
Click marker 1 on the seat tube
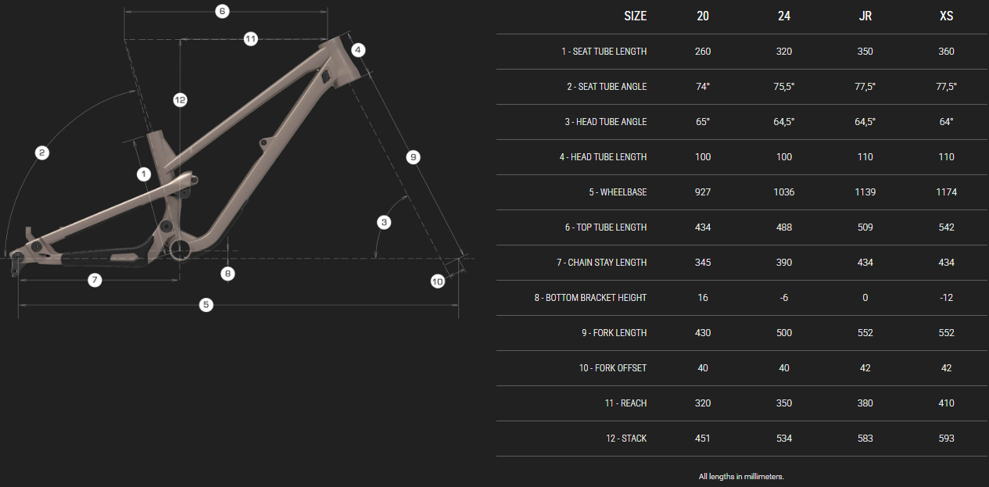pyautogui.click(x=144, y=174)
